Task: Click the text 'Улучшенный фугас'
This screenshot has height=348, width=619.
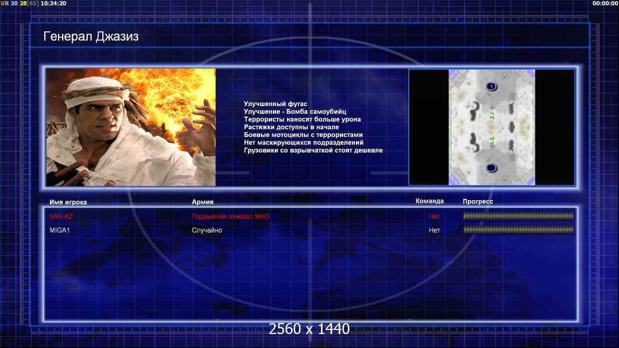Action: click(x=275, y=104)
